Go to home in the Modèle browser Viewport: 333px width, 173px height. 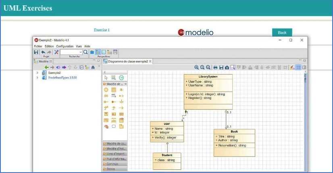coord(93,68)
